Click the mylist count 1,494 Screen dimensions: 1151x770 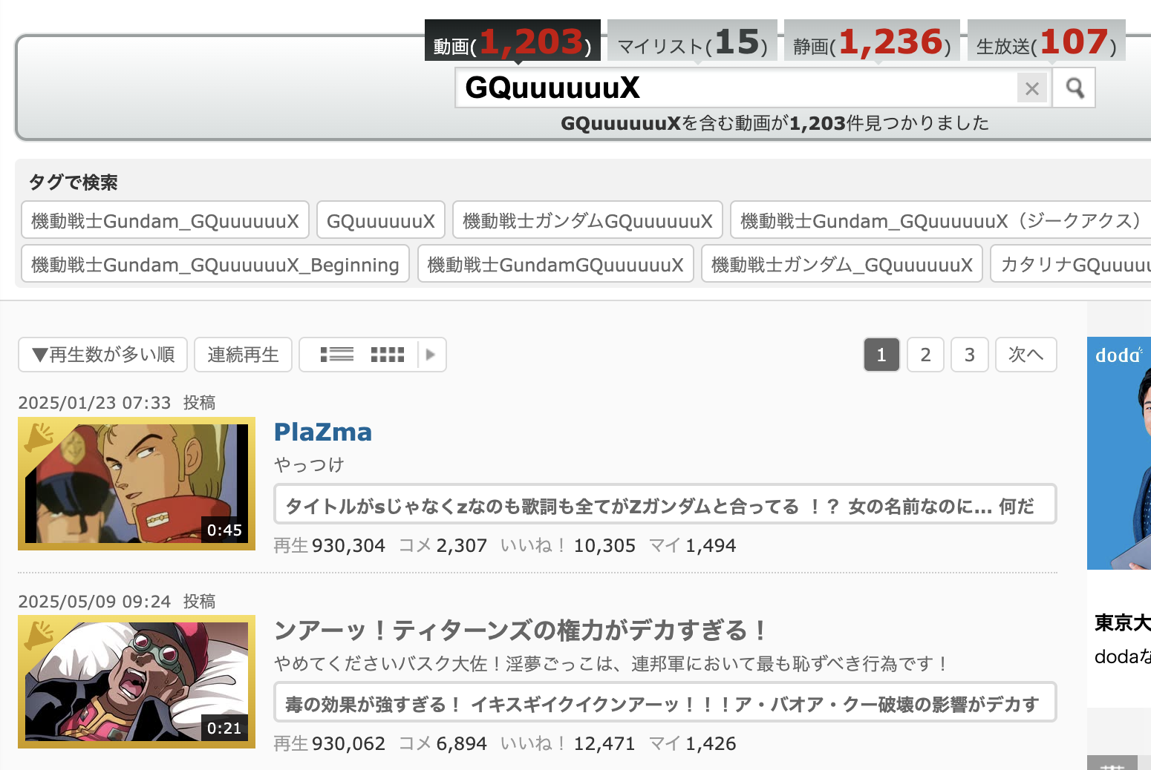tap(711, 546)
